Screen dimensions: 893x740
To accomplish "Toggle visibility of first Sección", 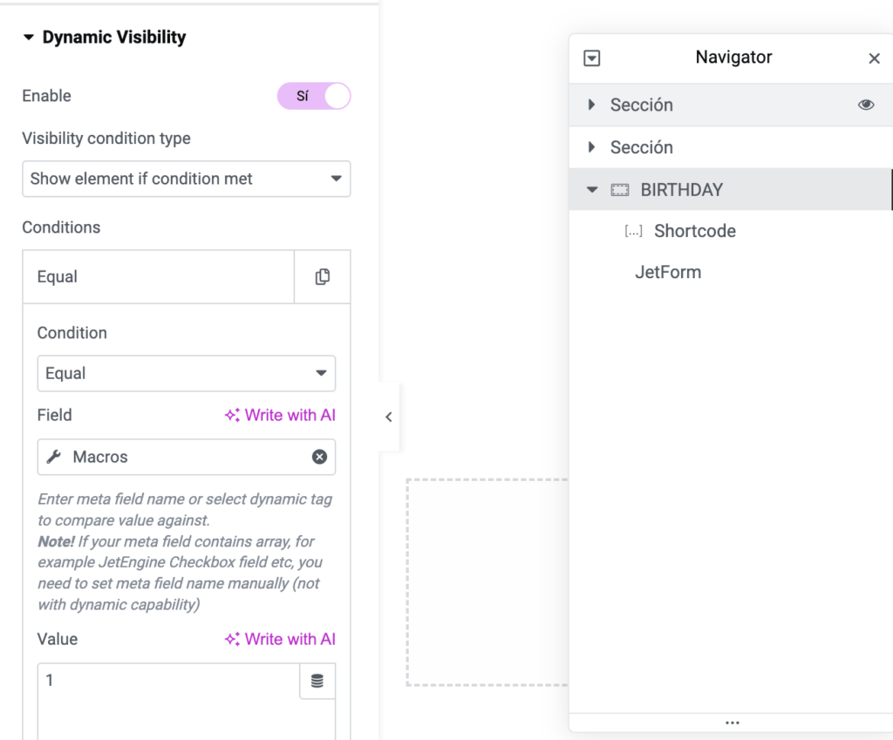I will click(x=866, y=105).
